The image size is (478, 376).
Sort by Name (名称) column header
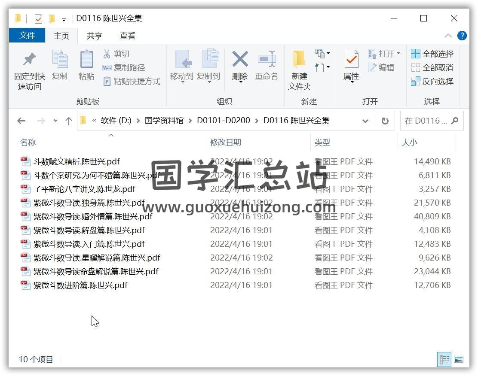point(28,142)
